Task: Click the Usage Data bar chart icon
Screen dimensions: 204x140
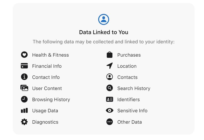Action: (24, 111)
